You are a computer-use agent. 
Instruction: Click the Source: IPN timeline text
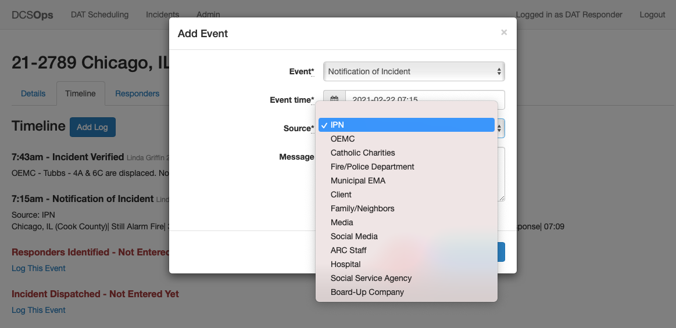33,215
